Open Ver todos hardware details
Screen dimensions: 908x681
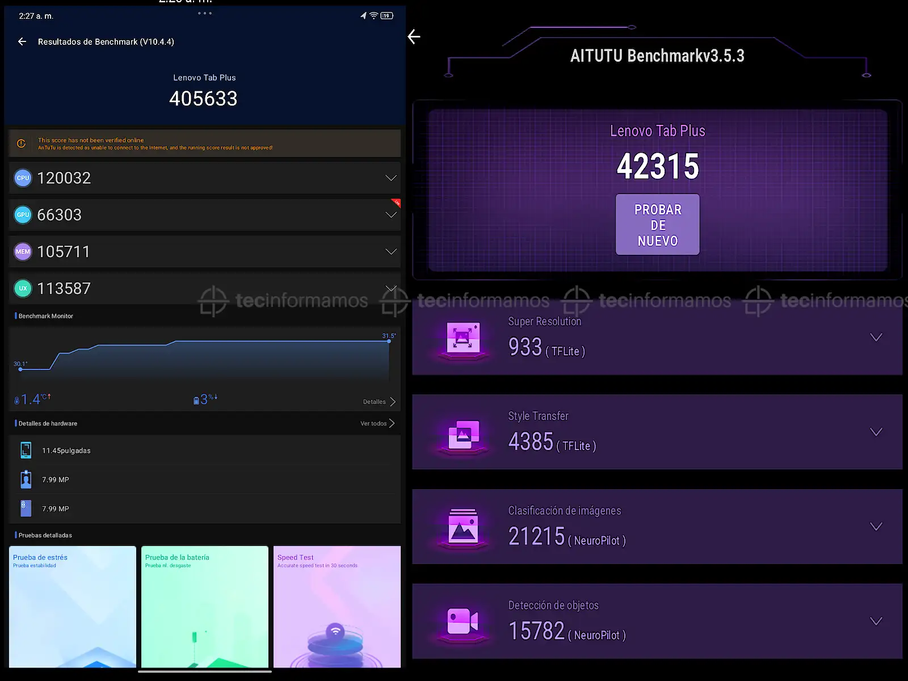coord(377,423)
